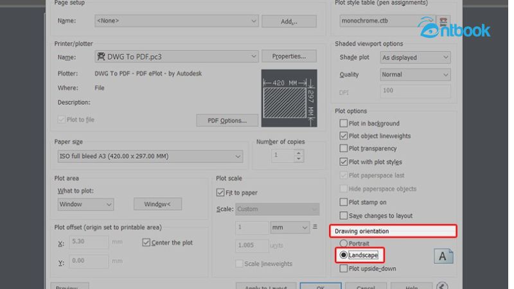Click the PDF Options... button
This screenshot has width=514, height=289.
(227, 121)
